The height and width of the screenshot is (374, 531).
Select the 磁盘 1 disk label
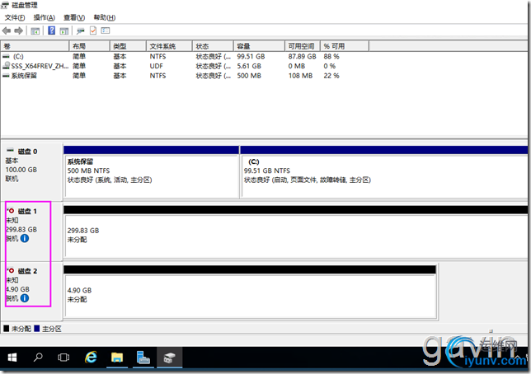click(x=27, y=211)
